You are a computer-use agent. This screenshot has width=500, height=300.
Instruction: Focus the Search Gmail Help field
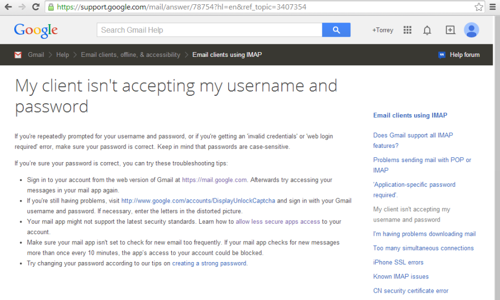click(210, 30)
